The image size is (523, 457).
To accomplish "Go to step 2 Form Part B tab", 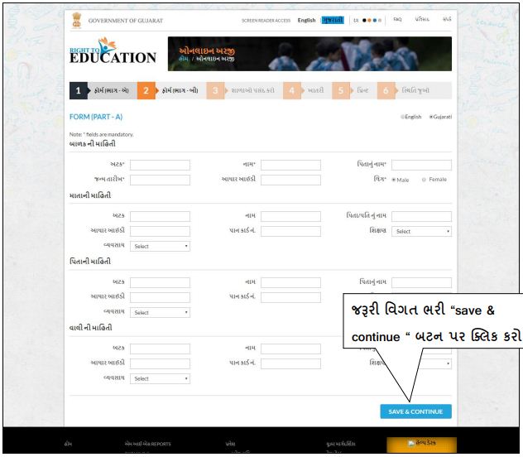I will (x=171, y=90).
